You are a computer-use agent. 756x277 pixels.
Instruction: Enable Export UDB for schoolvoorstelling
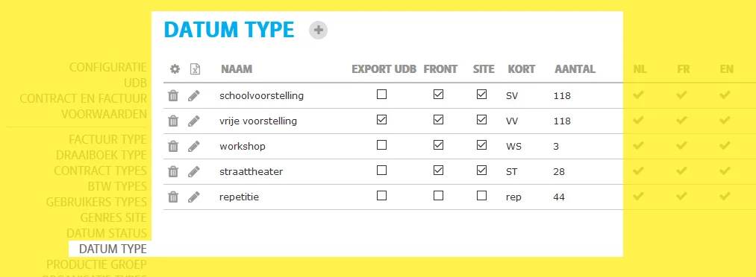381,95
